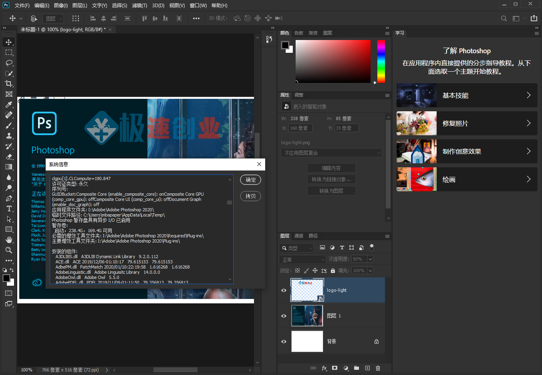
Task: Toggle lock position icon
Action: [315, 271]
